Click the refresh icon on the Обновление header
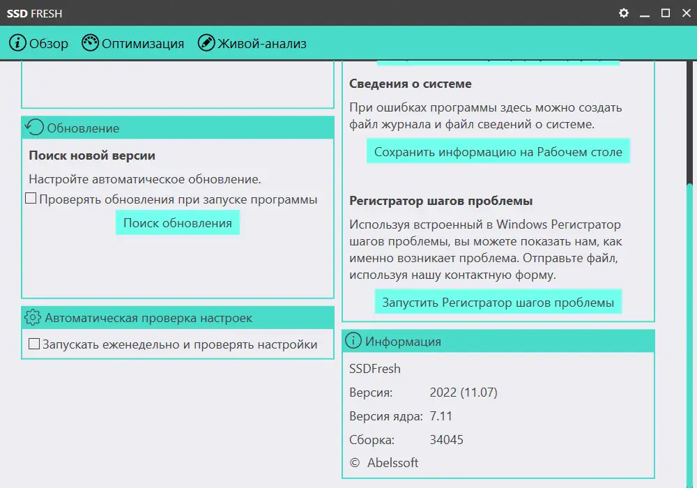 click(x=33, y=128)
